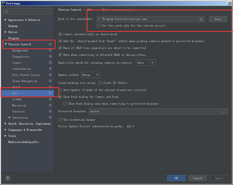Click the Test button
Screen dimensions: 233x185
(218, 19)
